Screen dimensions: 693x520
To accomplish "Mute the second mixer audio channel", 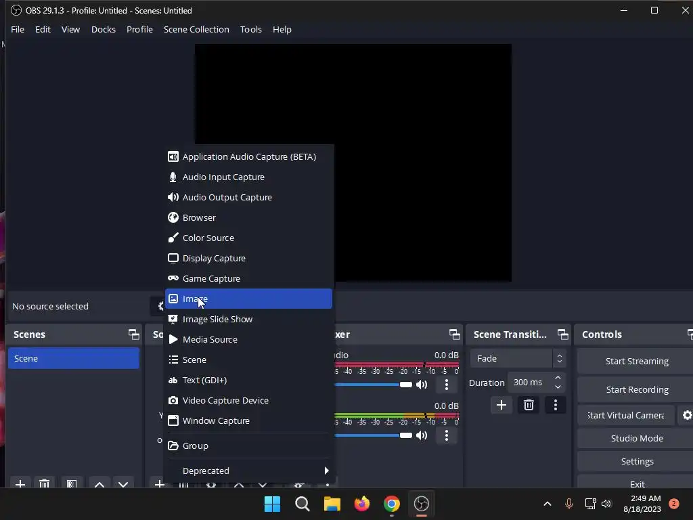I will tap(422, 435).
